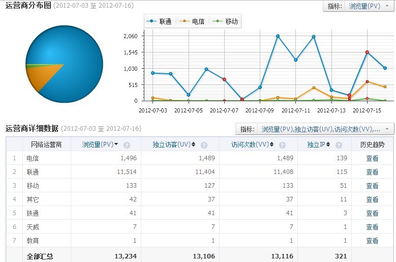Sort table by 独立IP column
Image resolution: width=396 pixels, height=262 pixels.
(318, 145)
